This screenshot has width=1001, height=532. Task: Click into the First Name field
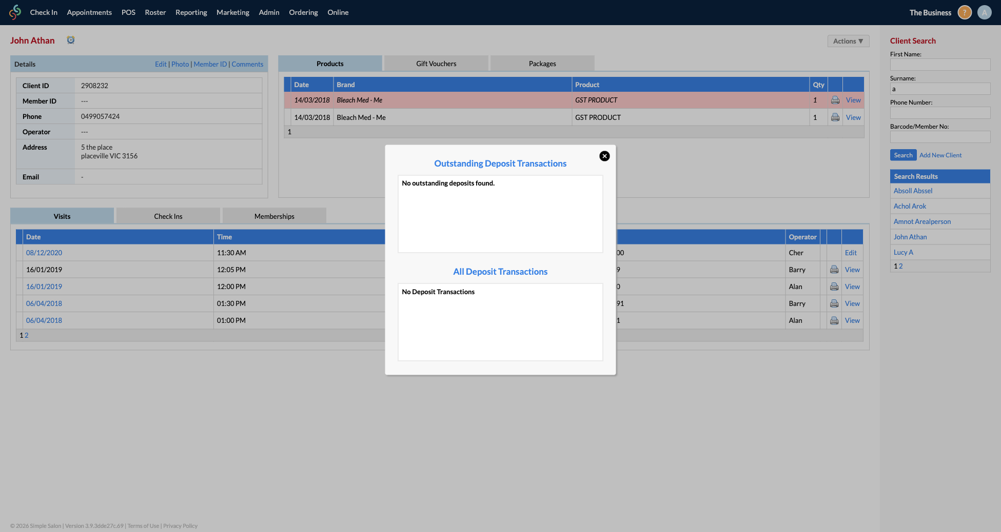point(940,65)
